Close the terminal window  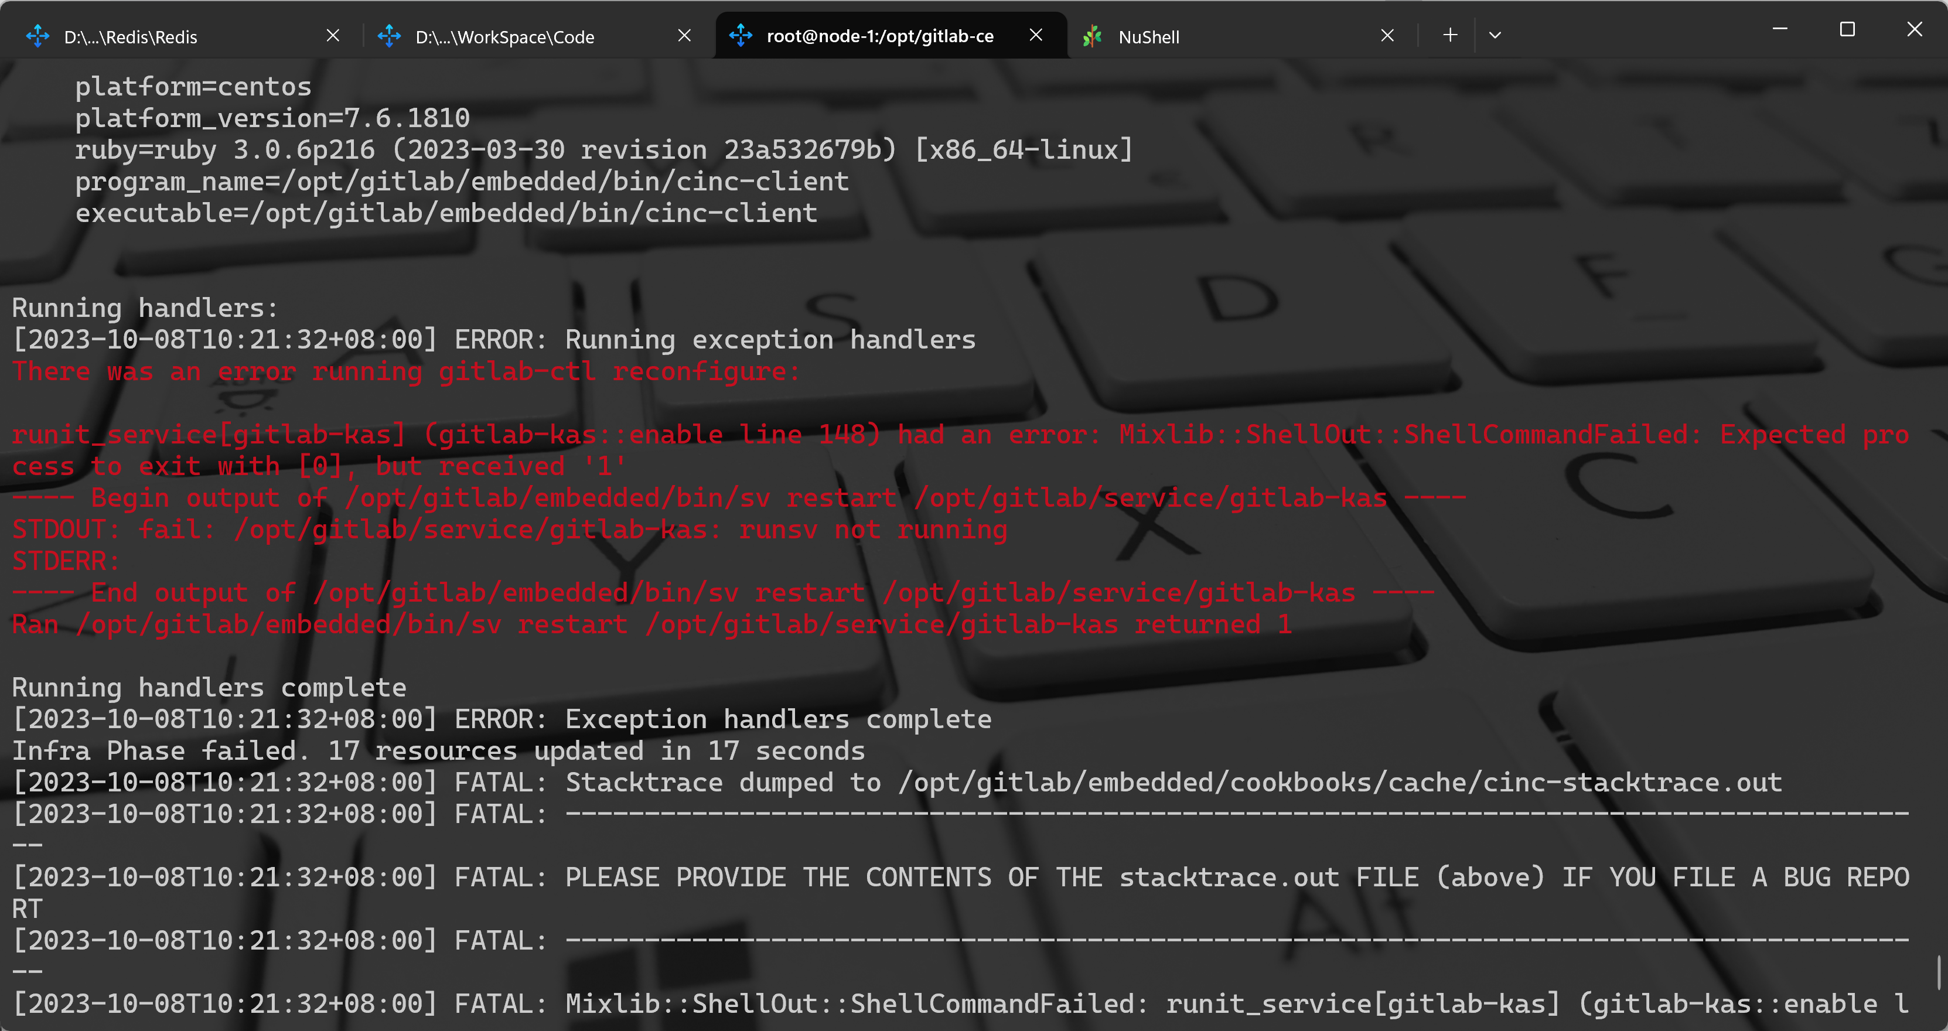click(x=1914, y=29)
